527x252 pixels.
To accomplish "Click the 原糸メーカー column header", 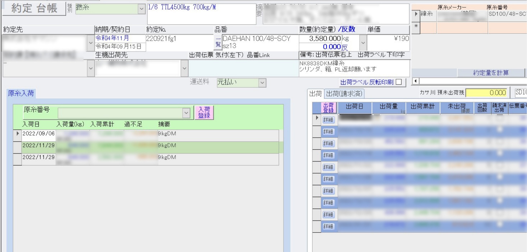I will tap(452, 7).
